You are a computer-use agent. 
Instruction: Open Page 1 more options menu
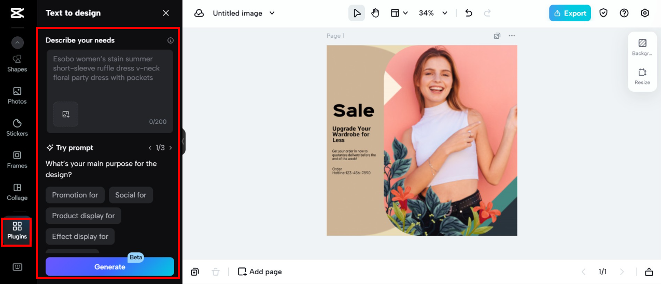point(512,36)
